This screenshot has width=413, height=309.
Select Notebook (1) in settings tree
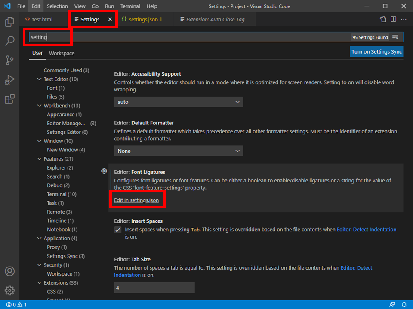62,230
